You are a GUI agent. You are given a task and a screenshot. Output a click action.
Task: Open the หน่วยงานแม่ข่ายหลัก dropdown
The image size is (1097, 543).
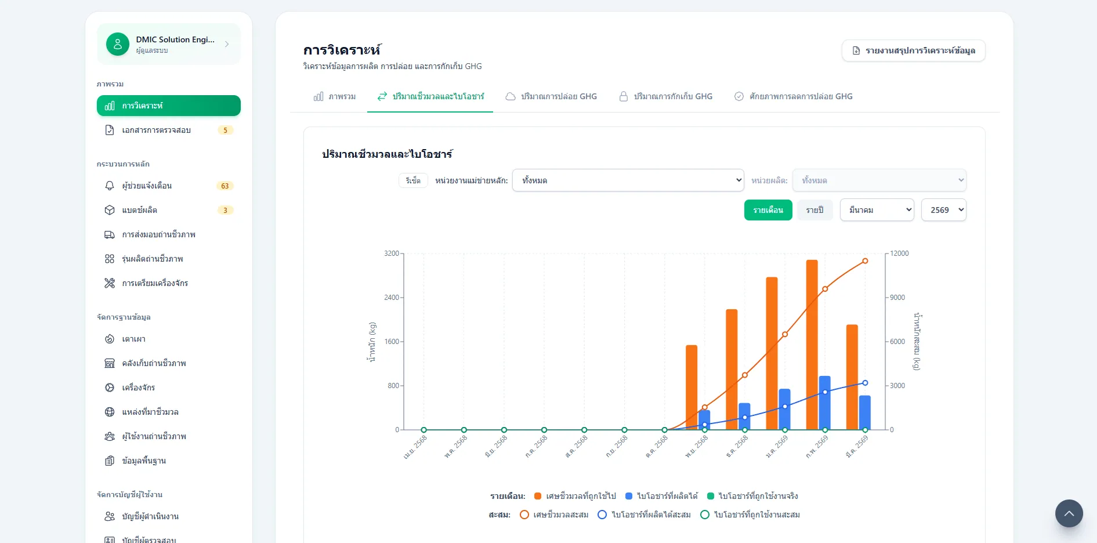(x=628, y=180)
